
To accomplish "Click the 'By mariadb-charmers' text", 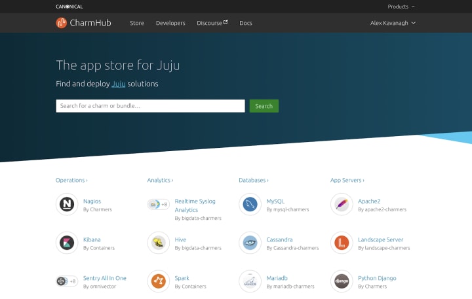I will click(290, 287).
